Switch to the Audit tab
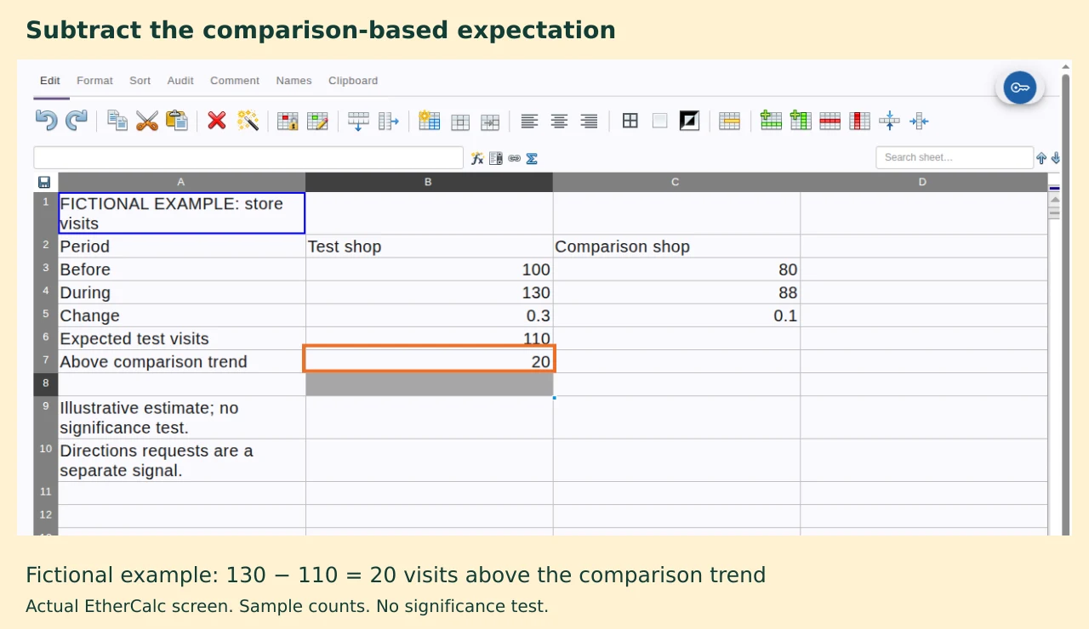Screen dimensions: 1089x629 tap(180, 81)
